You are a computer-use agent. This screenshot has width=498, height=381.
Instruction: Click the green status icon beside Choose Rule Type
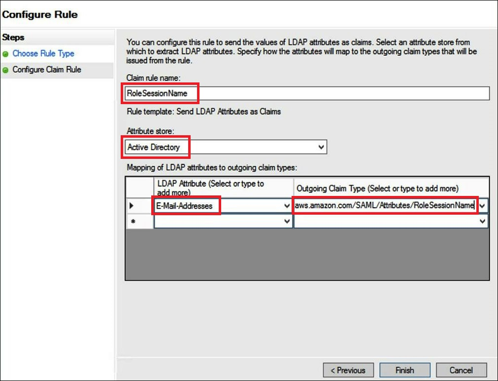pos(7,53)
